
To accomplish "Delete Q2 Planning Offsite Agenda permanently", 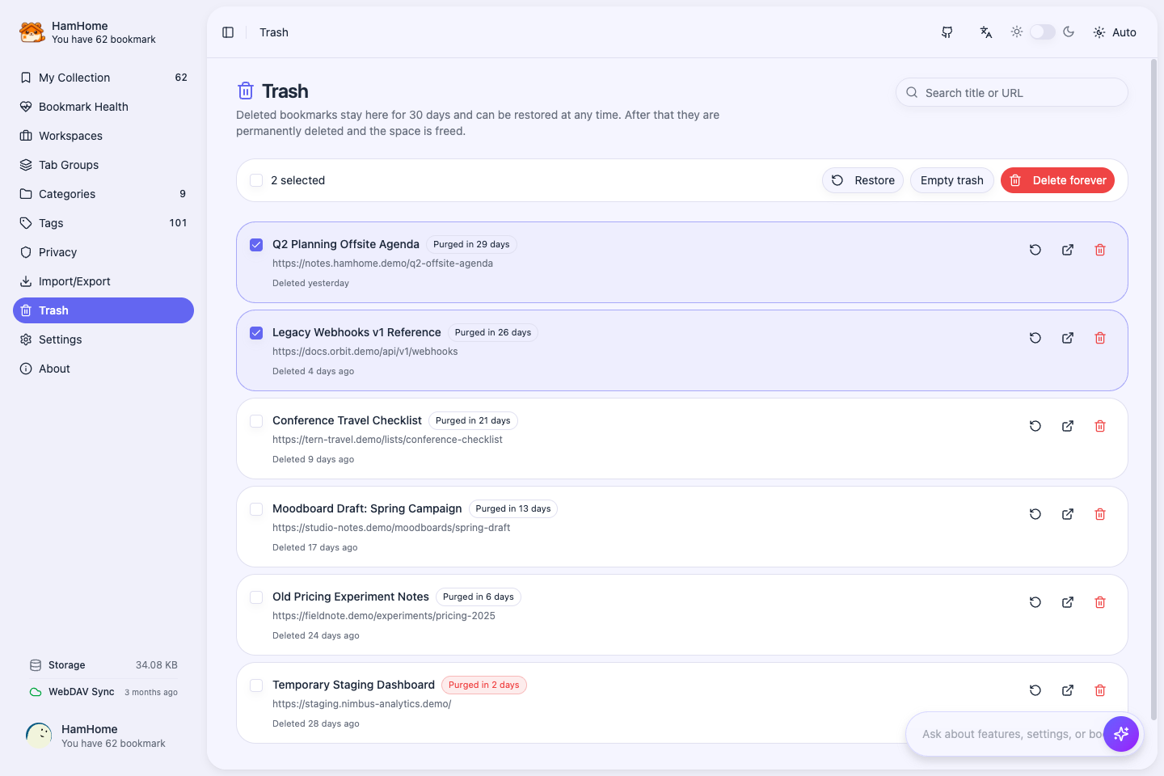I will pyautogui.click(x=1100, y=250).
